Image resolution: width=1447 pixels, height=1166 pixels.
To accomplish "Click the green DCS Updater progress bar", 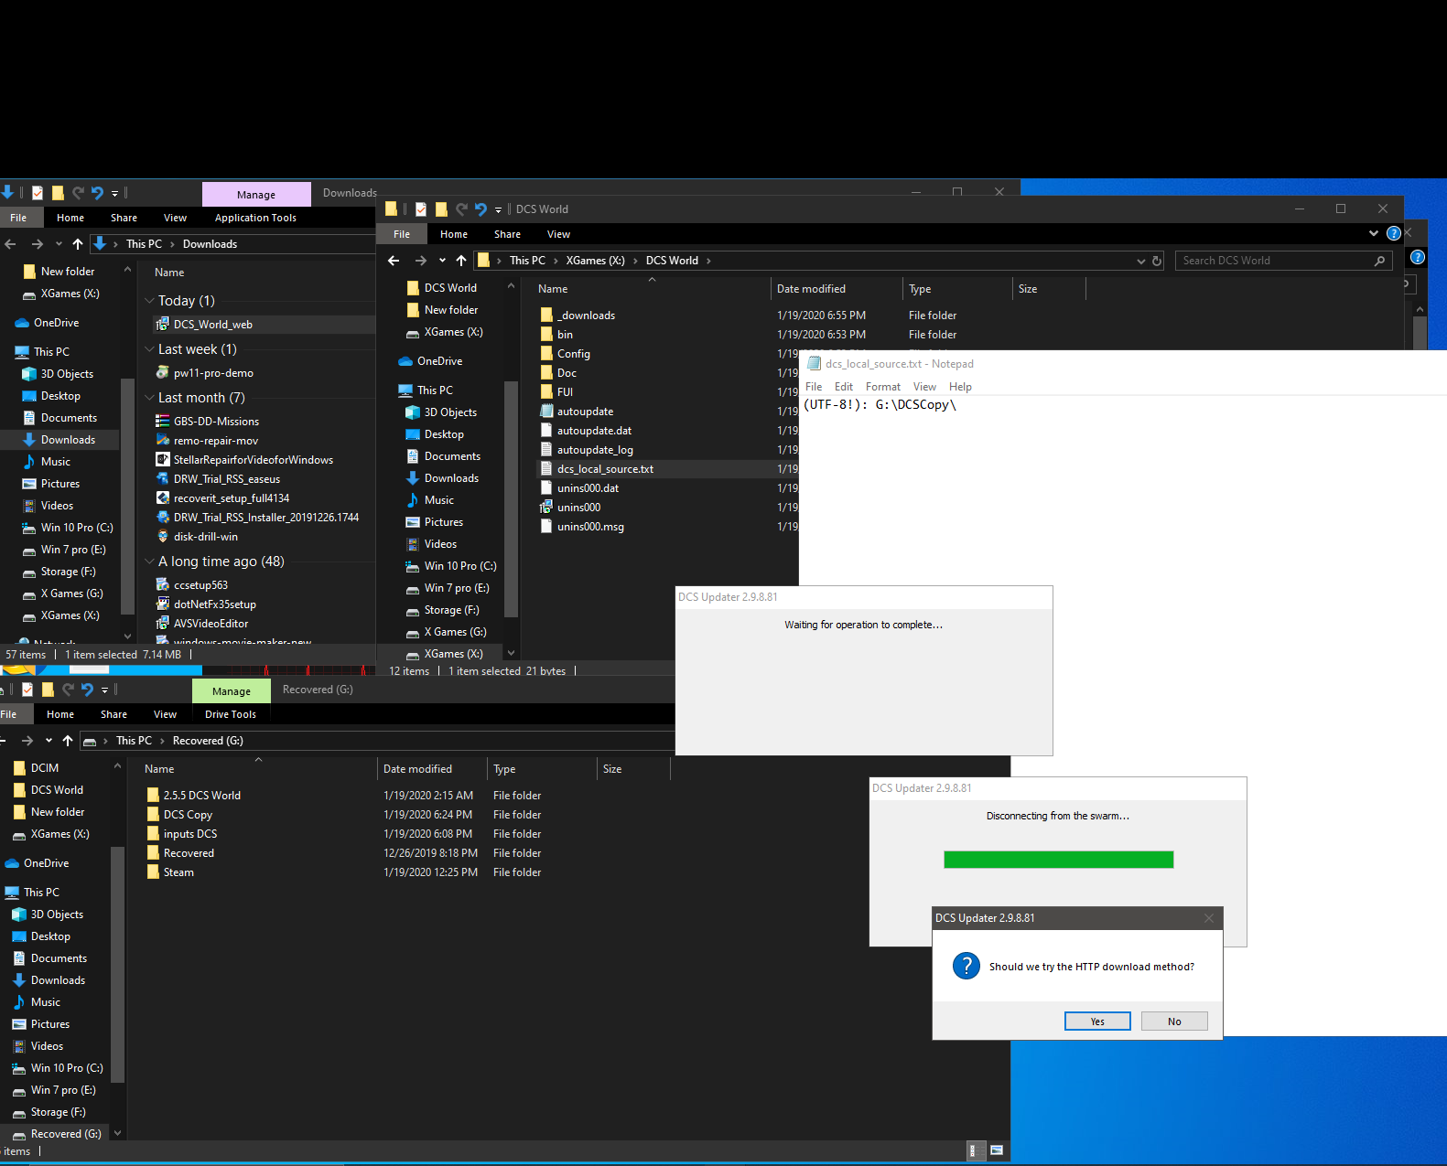I will pyautogui.click(x=1058, y=860).
